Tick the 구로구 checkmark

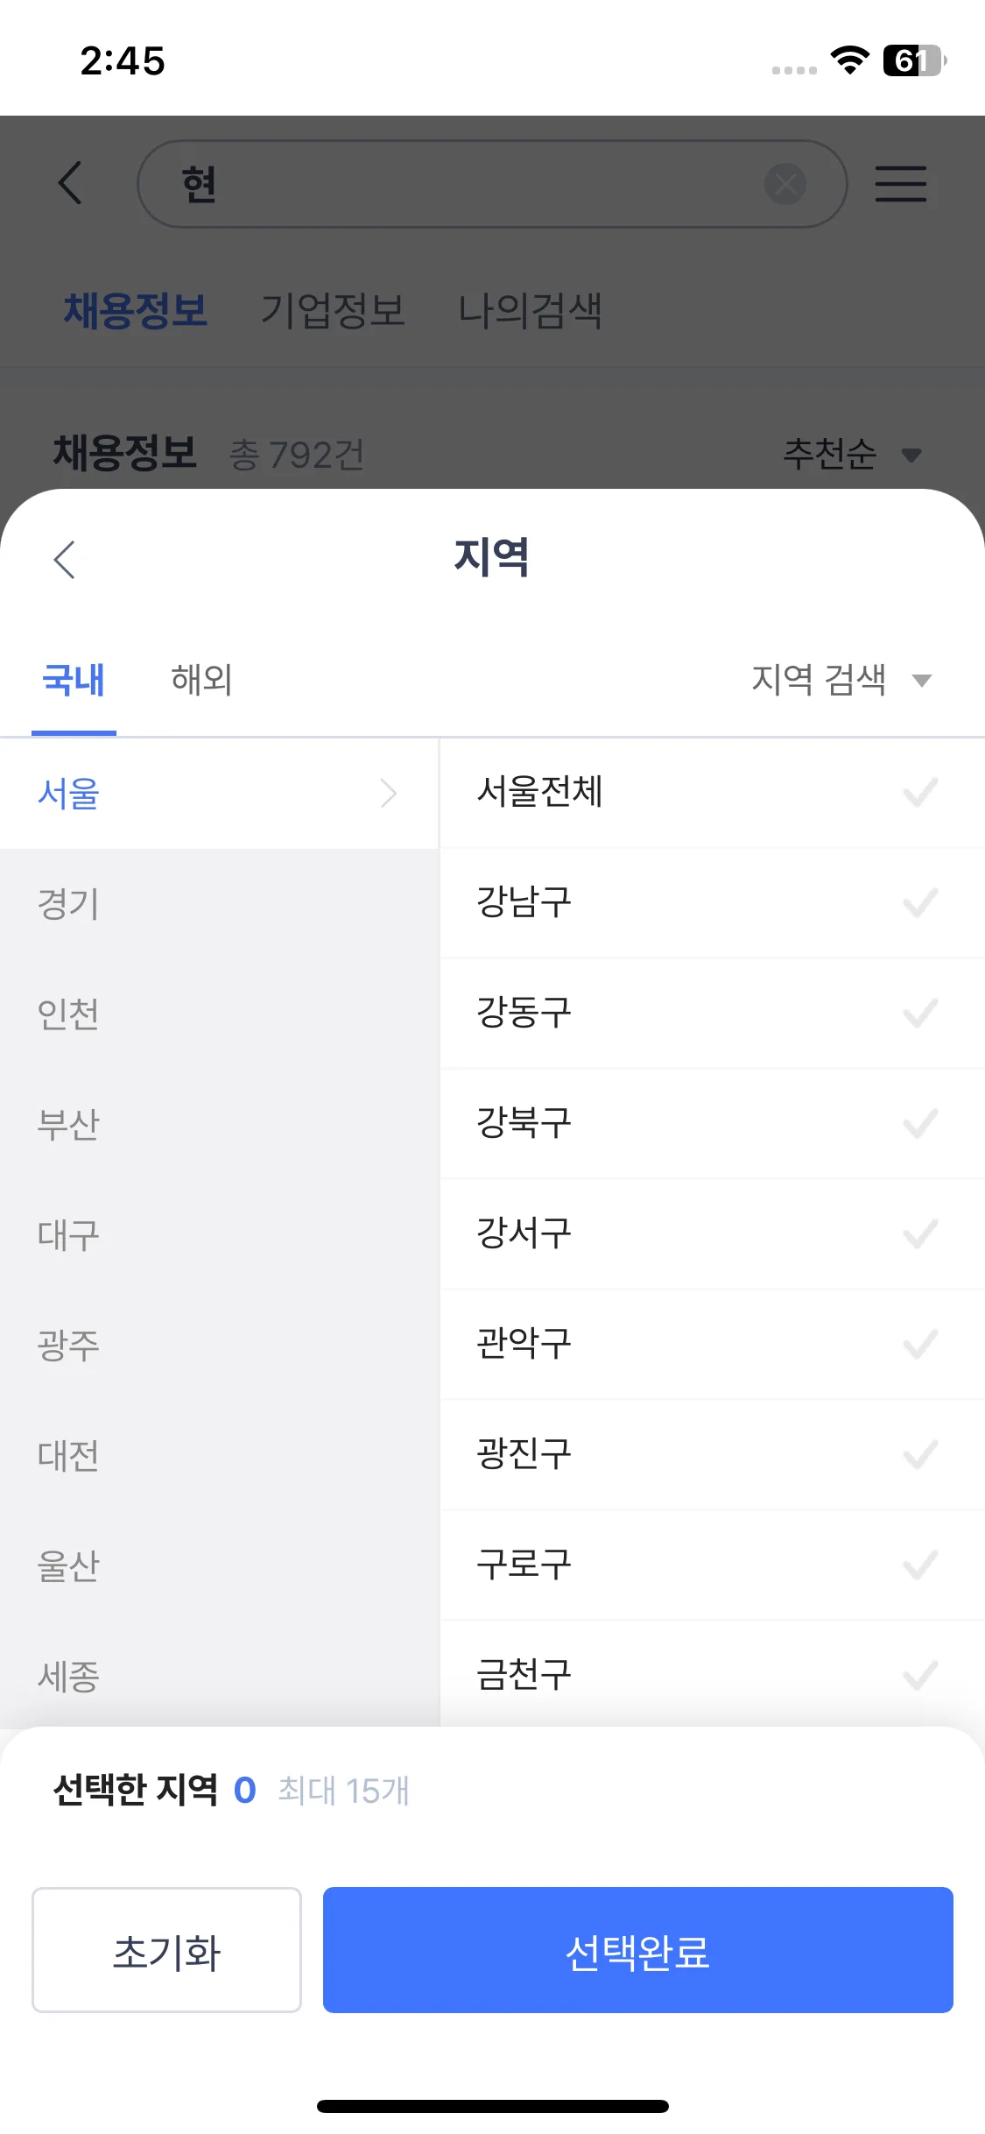tap(919, 1565)
